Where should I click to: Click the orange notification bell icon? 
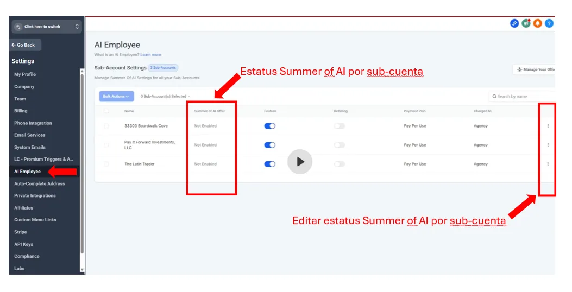[537, 23]
